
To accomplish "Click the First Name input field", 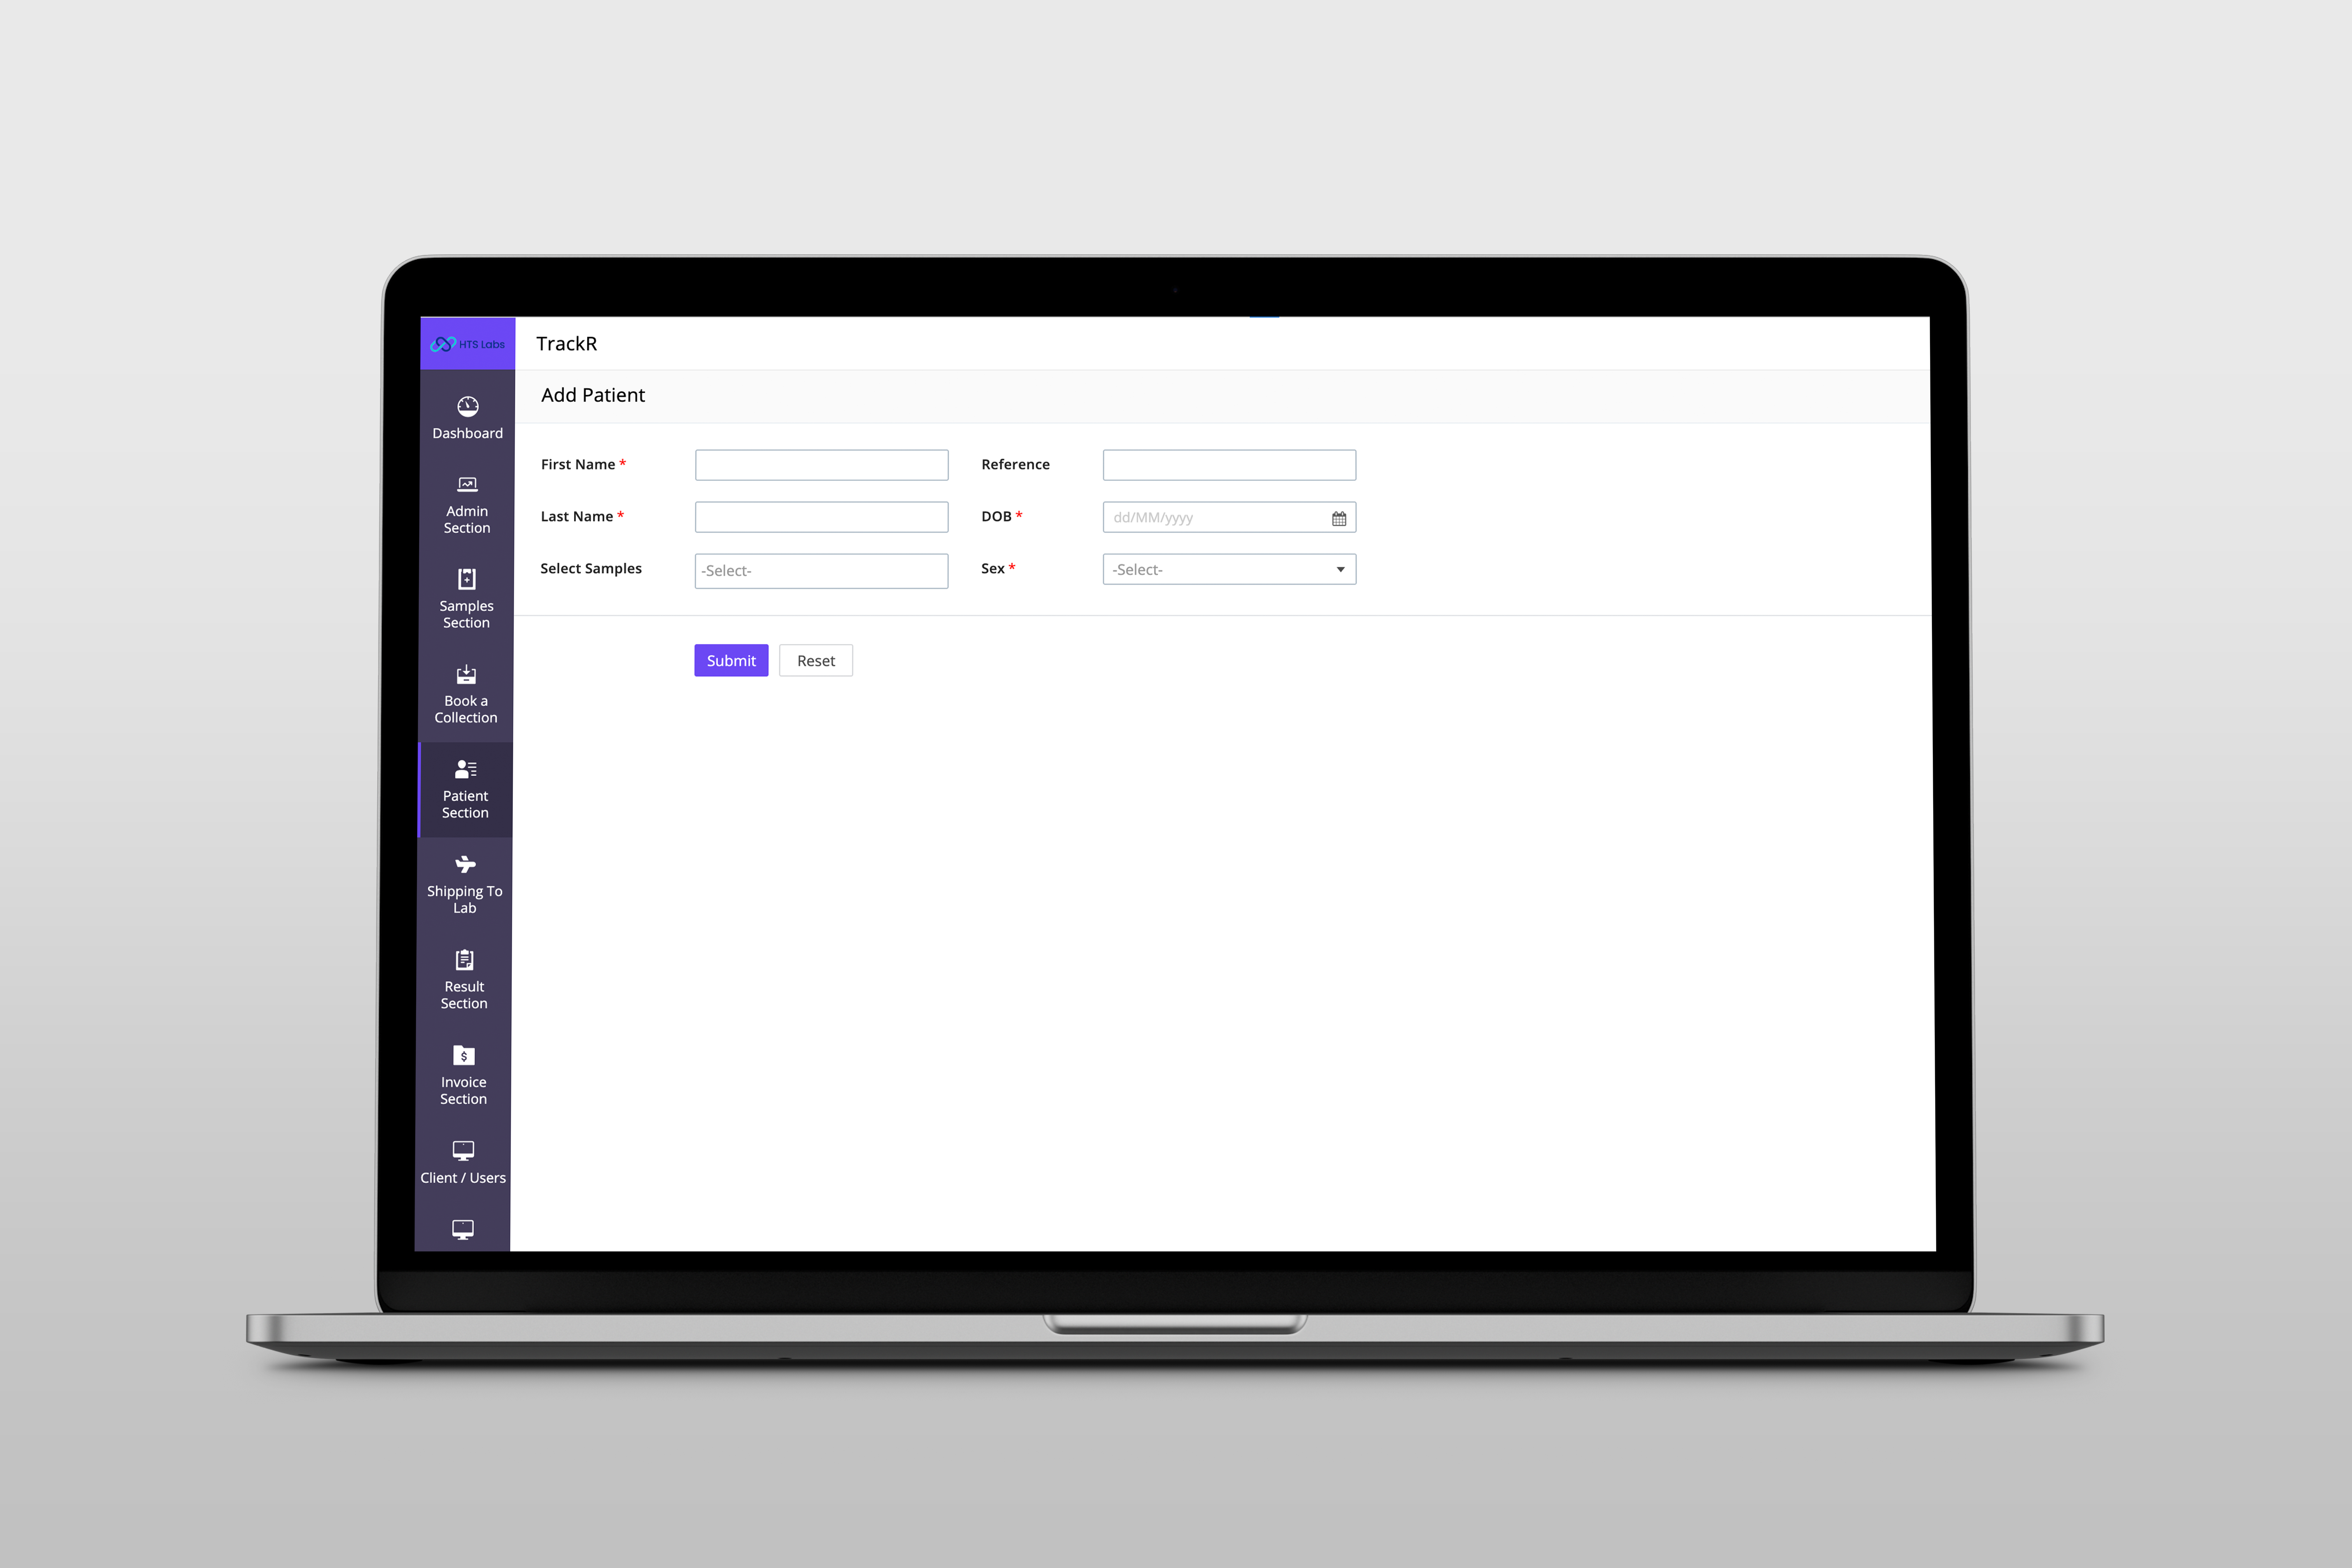I will pos(821,464).
